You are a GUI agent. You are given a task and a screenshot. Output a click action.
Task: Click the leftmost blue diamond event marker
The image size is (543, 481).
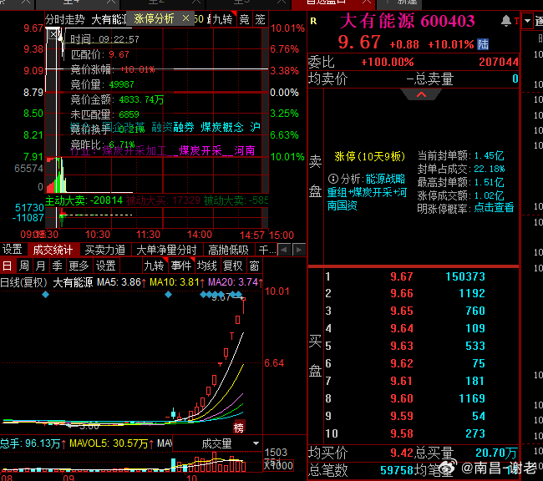click(45, 295)
